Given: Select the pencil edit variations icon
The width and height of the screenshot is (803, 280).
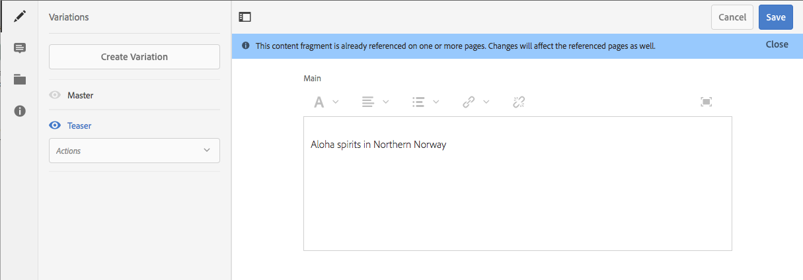Looking at the screenshot, I should pyautogui.click(x=20, y=17).
